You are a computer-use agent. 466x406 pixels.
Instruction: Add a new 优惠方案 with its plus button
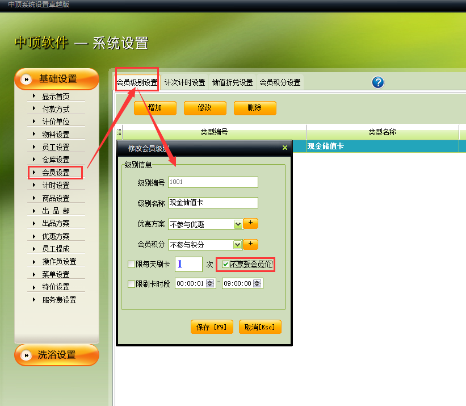[x=250, y=223]
